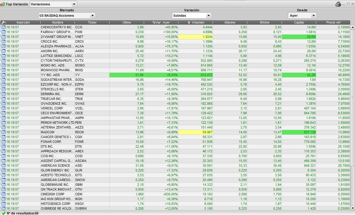Click the HISTOGENICS CORP. name cell
Image resolution: width=355 pixels, height=215 pixels.
[58, 204]
